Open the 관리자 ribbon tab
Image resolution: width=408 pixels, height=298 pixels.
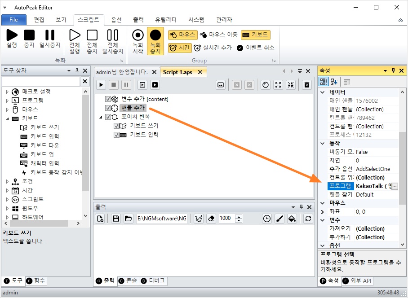tap(224, 20)
